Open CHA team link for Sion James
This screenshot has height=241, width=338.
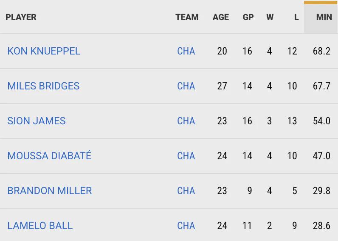[x=186, y=121]
